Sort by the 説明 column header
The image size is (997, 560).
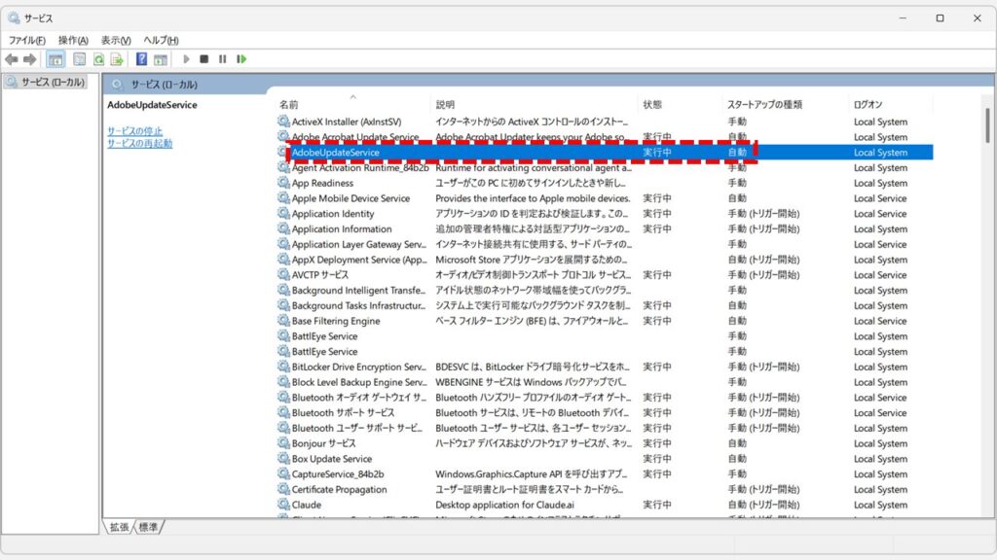coord(535,104)
